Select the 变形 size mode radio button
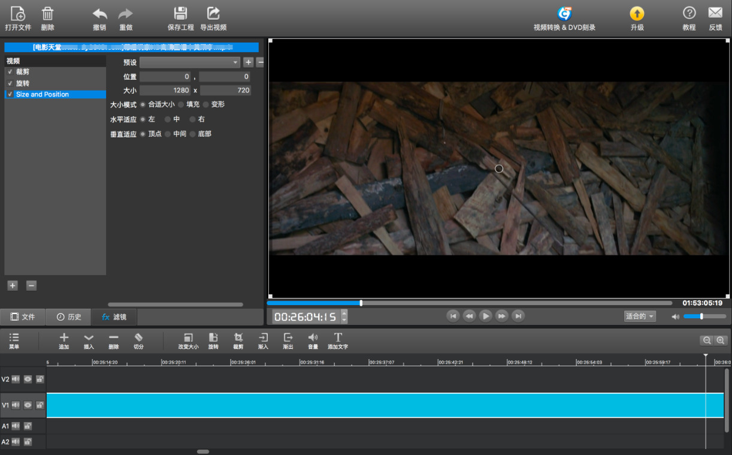732x455 pixels. 206,104
